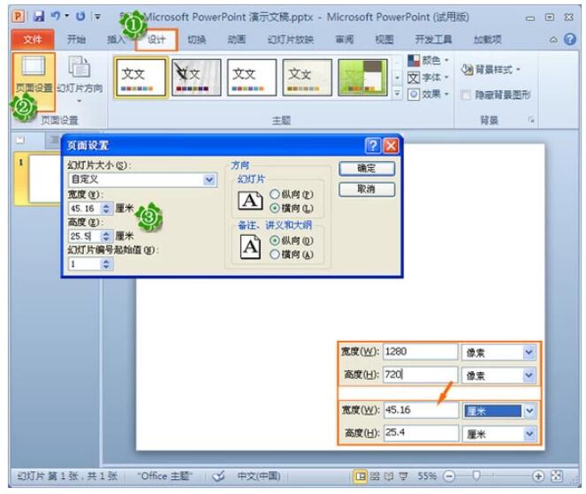
Task: Select 横向 for slide orientation
Action: click(x=275, y=208)
